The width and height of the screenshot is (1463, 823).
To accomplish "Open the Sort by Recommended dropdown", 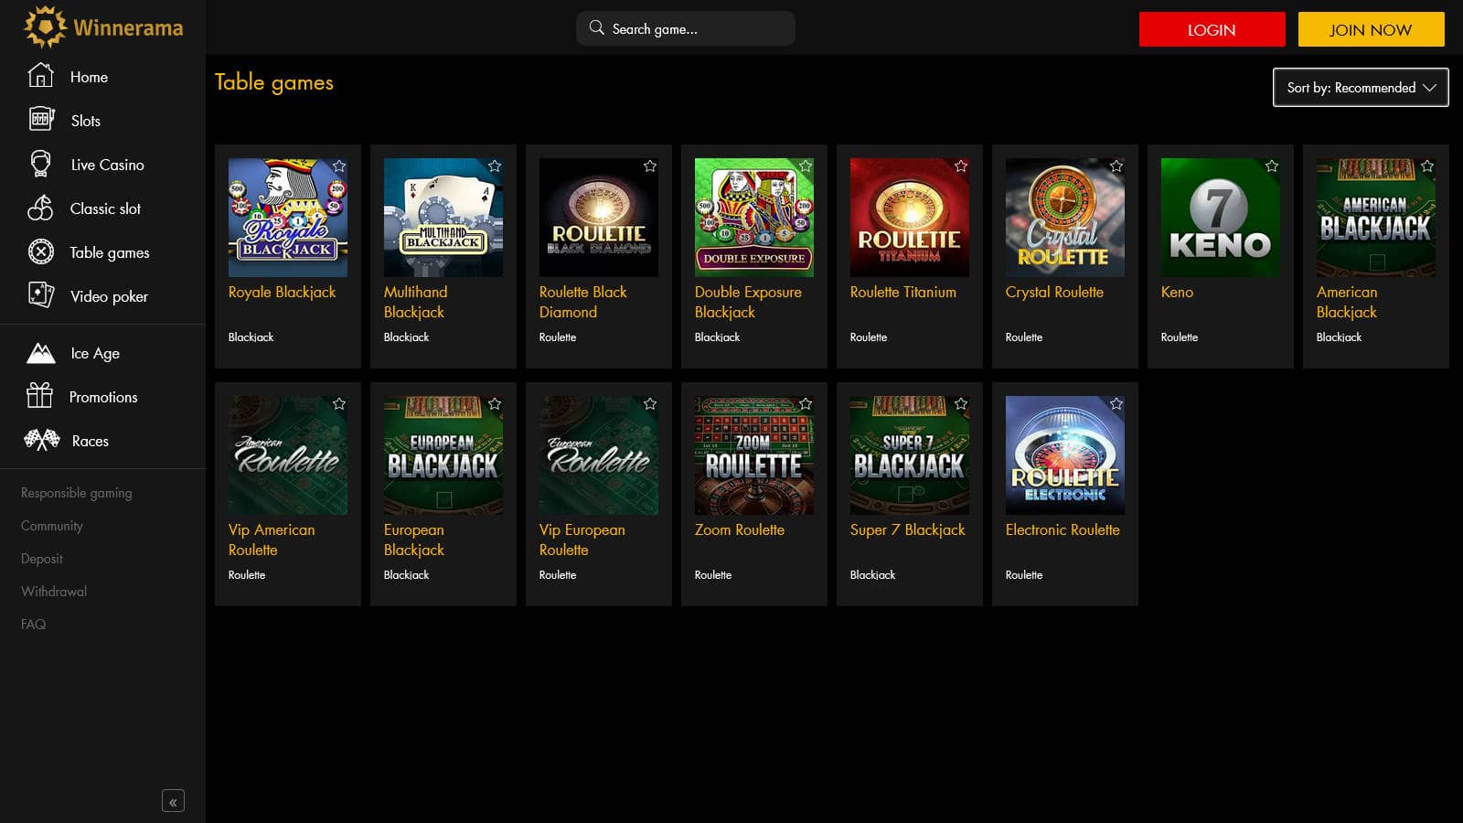I will point(1361,87).
